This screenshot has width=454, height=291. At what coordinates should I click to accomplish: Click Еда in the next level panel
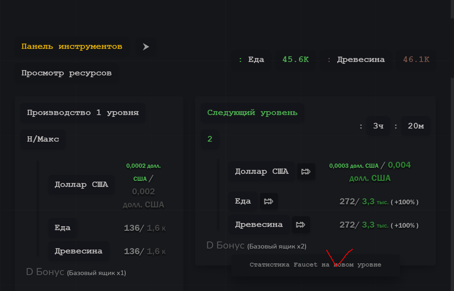click(x=243, y=201)
